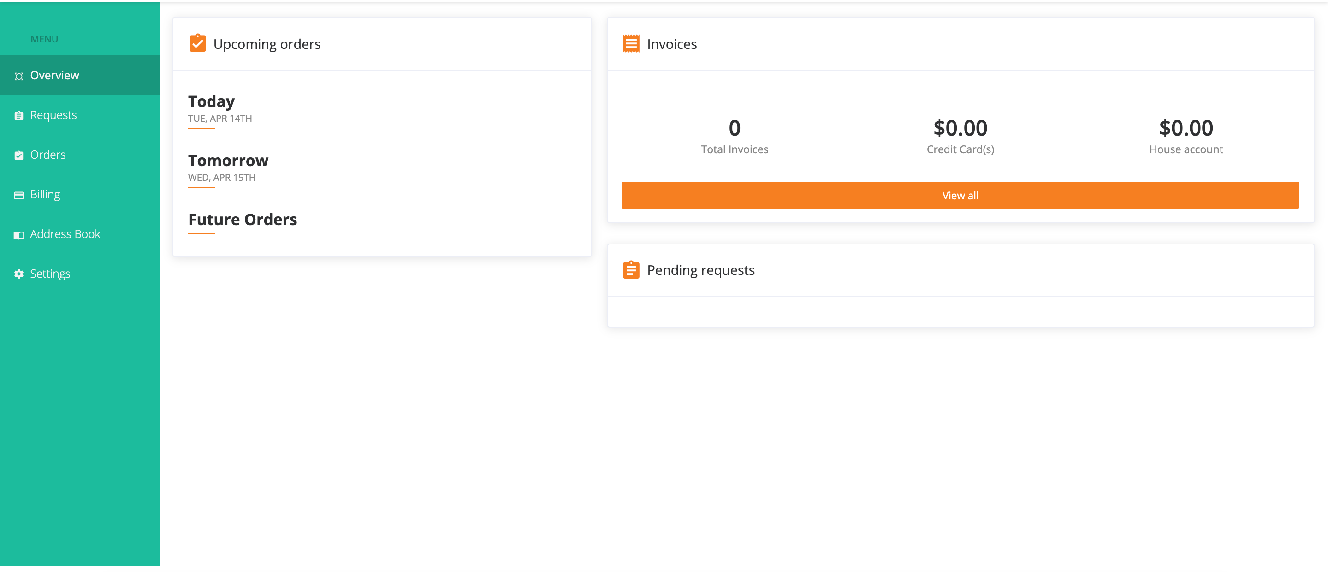Click the Future Orders heading
This screenshot has height=572, width=1328.
(242, 220)
